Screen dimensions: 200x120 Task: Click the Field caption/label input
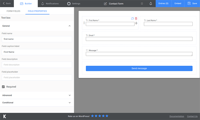tap(37, 52)
